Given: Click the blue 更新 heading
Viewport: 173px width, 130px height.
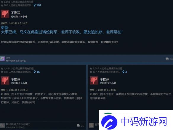Looking at the screenshot, I should 5,28.
